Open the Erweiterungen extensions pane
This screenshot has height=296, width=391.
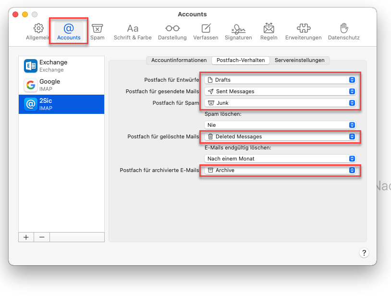click(x=304, y=32)
